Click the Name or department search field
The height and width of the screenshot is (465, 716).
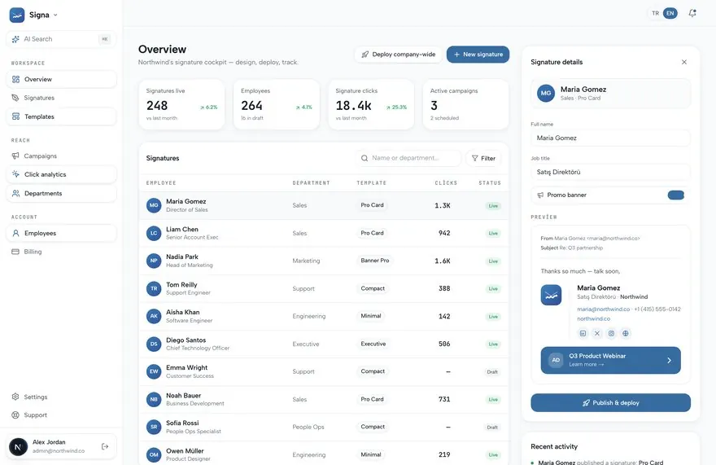pyautogui.click(x=408, y=158)
